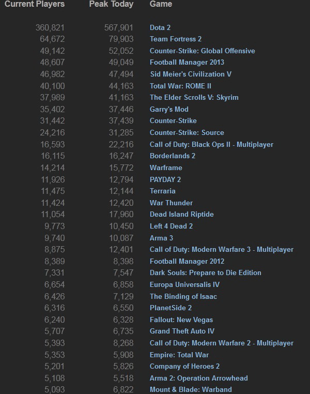Open The Elder Scrolls V: Skyrim
The width and height of the screenshot is (310, 394).
pyautogui.click(x=194, y=97)
